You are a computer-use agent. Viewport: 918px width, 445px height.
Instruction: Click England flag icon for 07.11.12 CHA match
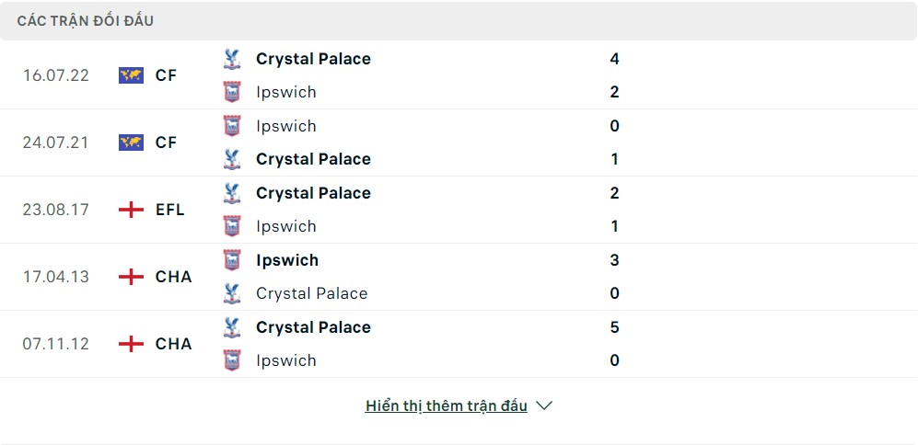click(x=131, y=344)
